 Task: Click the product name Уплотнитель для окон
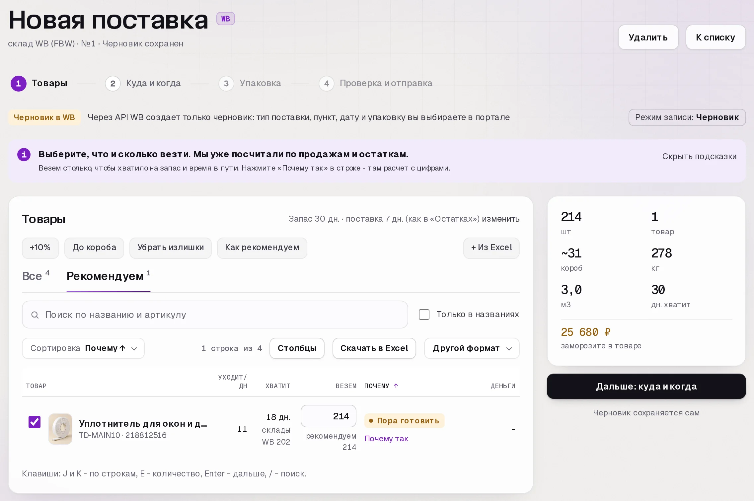[x=143, y=424]
